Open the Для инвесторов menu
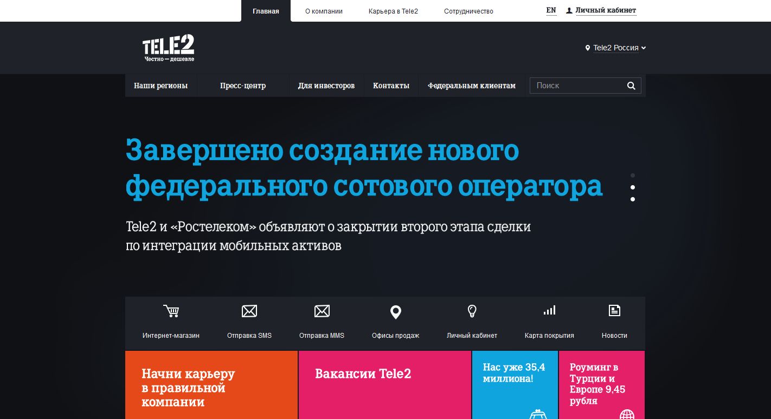Screen dimensions: 771x419 point(326,86)
